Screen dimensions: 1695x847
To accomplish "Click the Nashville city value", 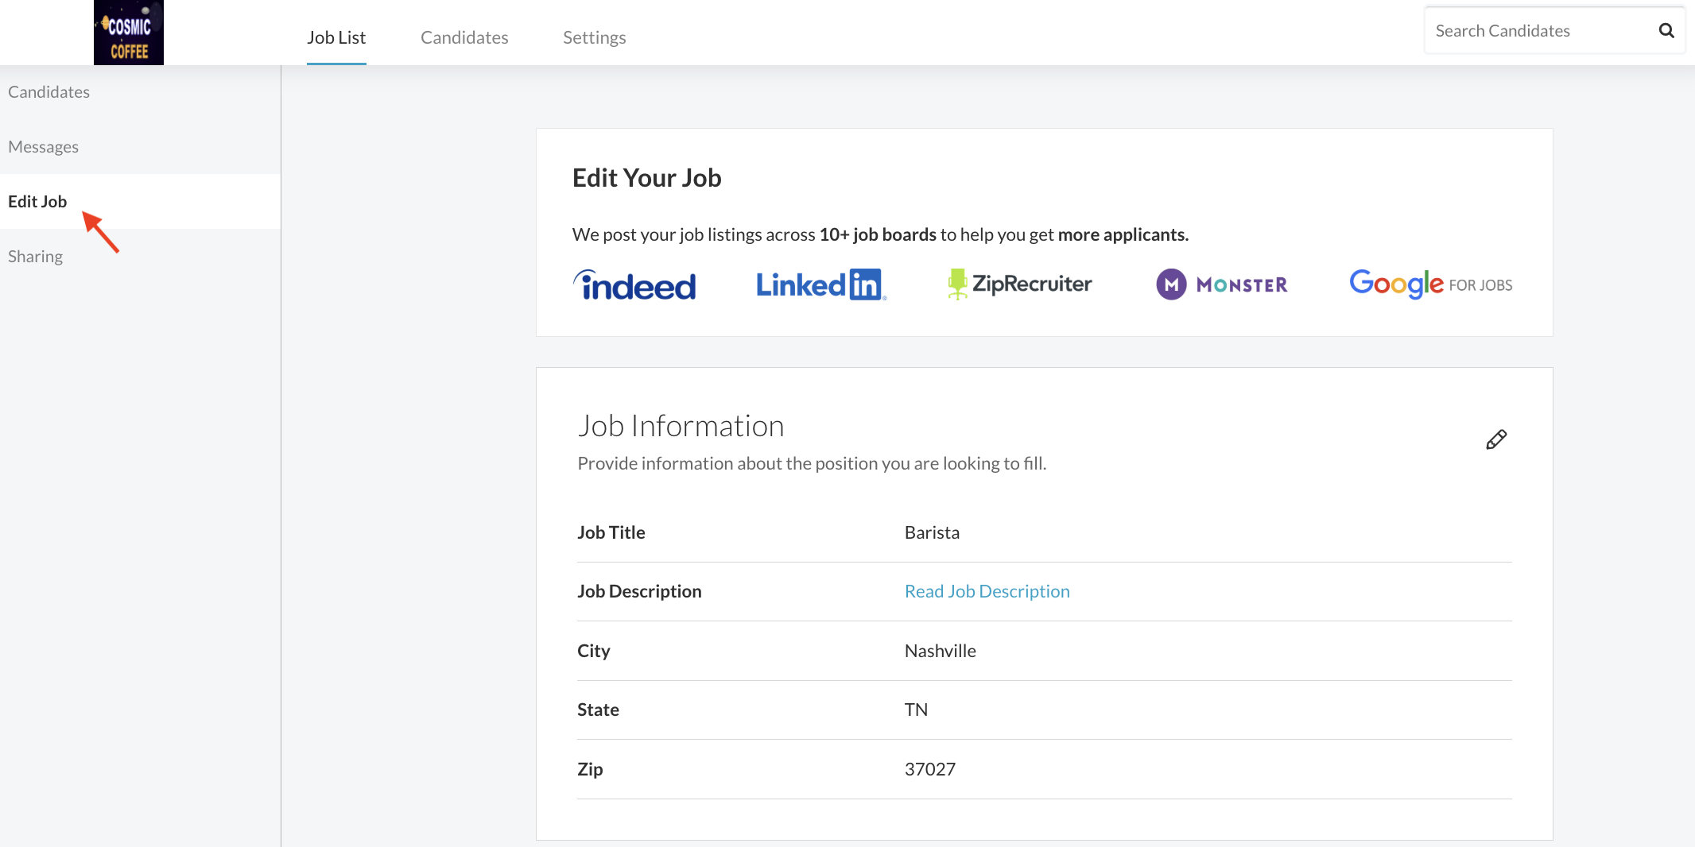I will coord(941,651).
